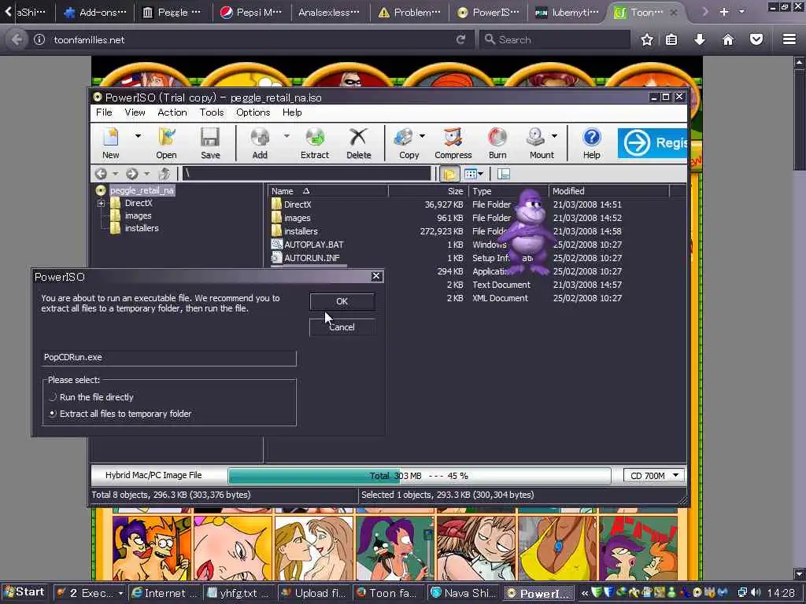Click the New toolbar icon in PowerISO

point(110,143)
